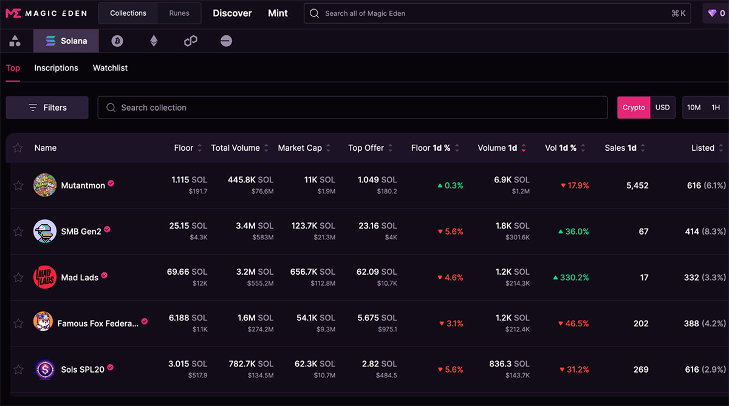Open the Mad Lads collection avatar
Viewport: 729px width, 406px height.
(44, 277)
